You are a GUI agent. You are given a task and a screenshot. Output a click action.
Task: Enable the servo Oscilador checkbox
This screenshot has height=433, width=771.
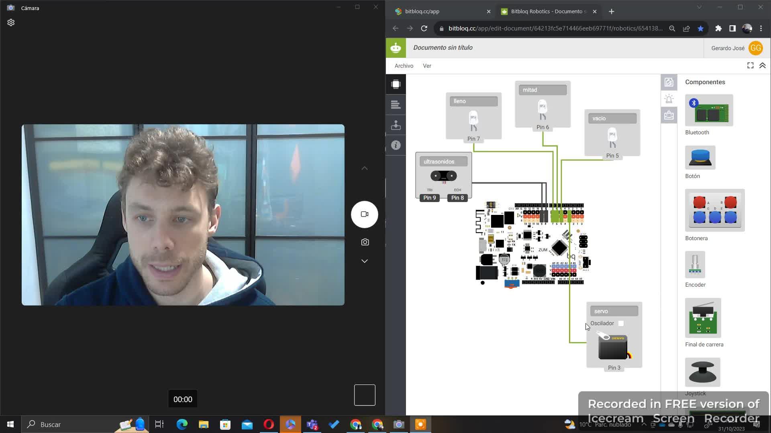tap(621, 324)
